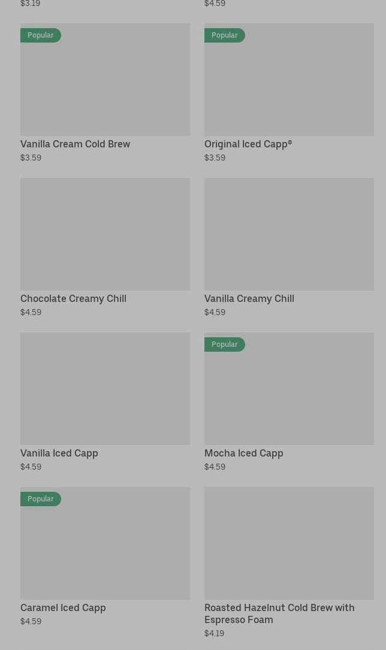Open the Original Iced Capp product image
Screen dimensions: 386x650
[289, 84]
